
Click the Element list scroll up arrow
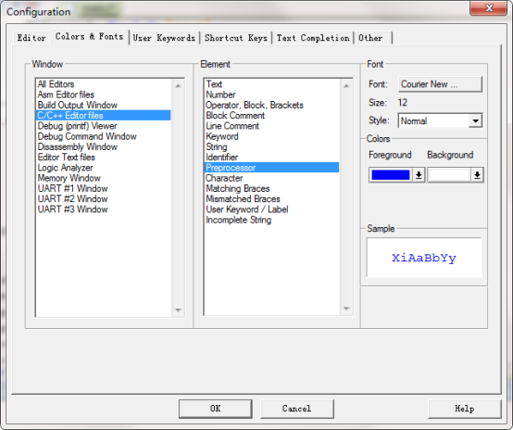[346, 86]
